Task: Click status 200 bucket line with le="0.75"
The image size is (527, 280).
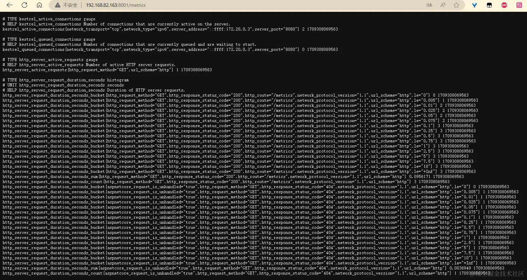Action: coord(239,141)
